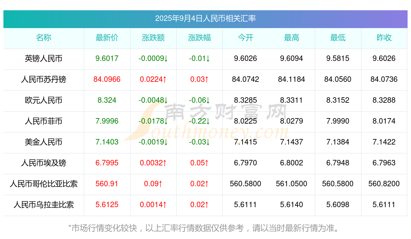
Task: Click change amount -0.0048↓
Action: point(153,100)
